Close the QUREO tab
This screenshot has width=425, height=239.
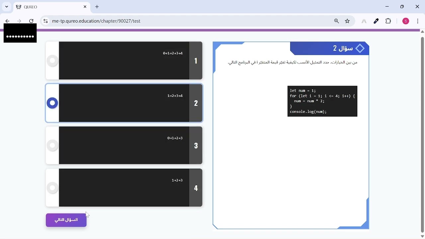coord(85,7)
